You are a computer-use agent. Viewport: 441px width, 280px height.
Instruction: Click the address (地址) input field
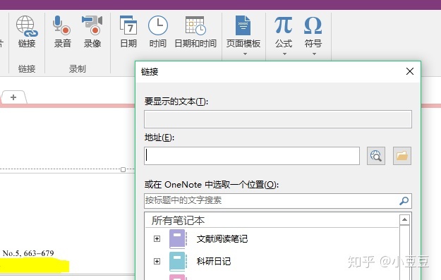[252, 156]
